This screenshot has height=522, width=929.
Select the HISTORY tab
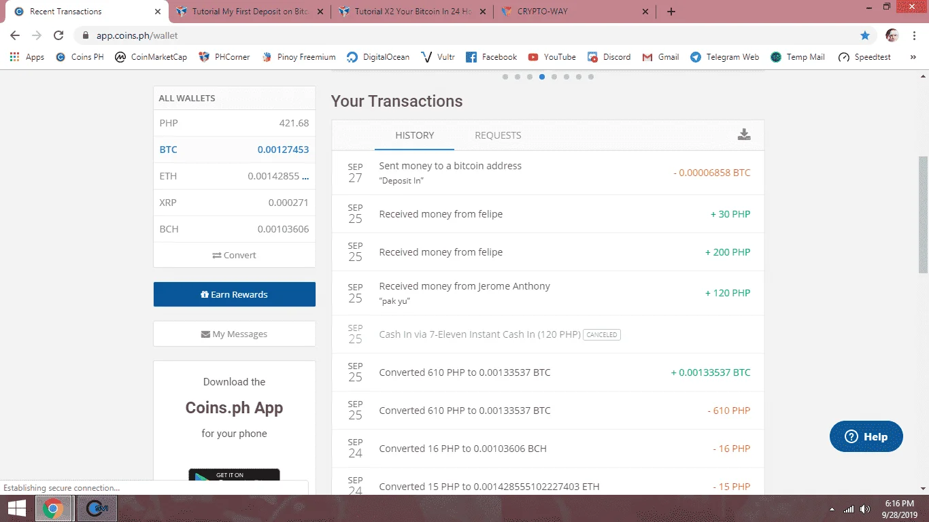414,135
